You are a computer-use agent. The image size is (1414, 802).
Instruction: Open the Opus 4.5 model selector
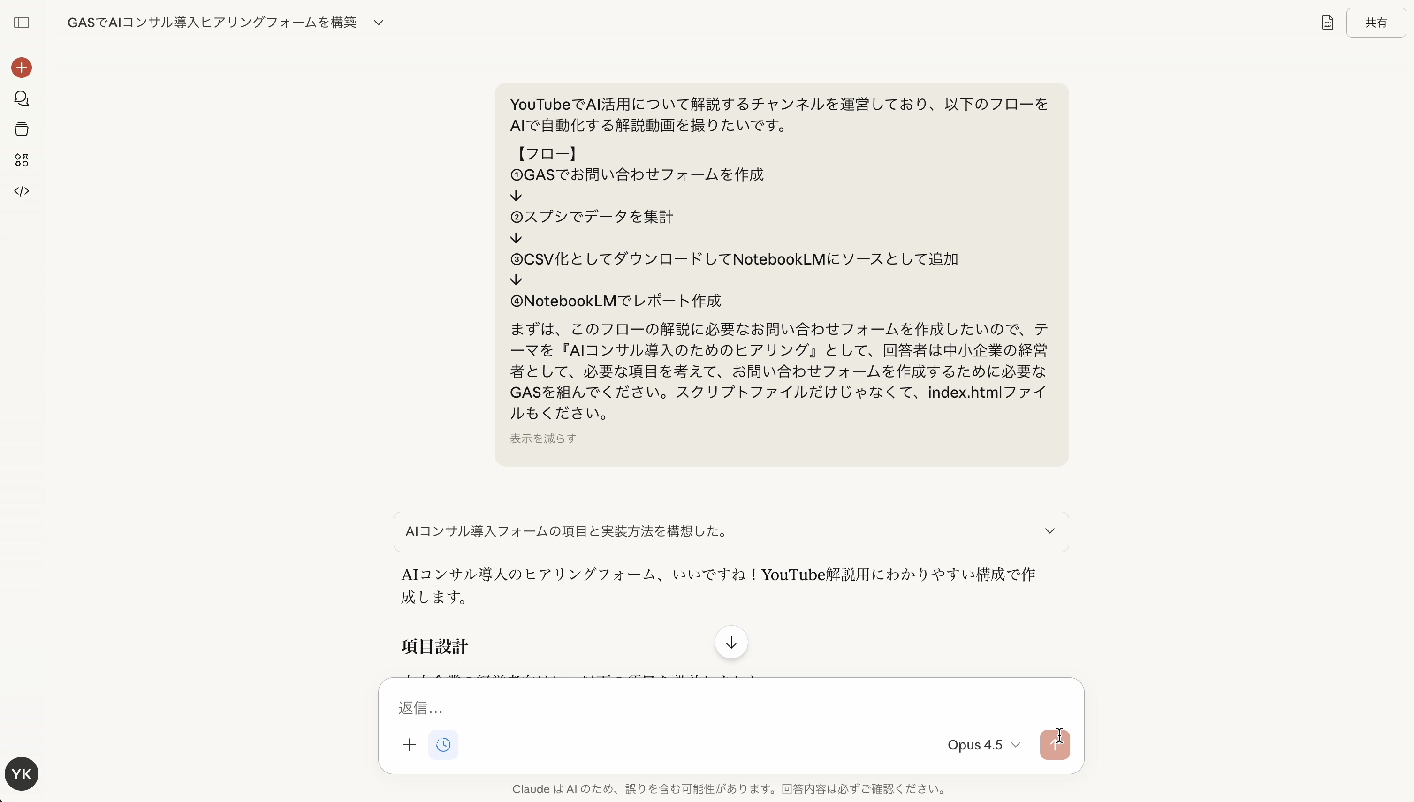pyautogui.click(x=983, y=745)
